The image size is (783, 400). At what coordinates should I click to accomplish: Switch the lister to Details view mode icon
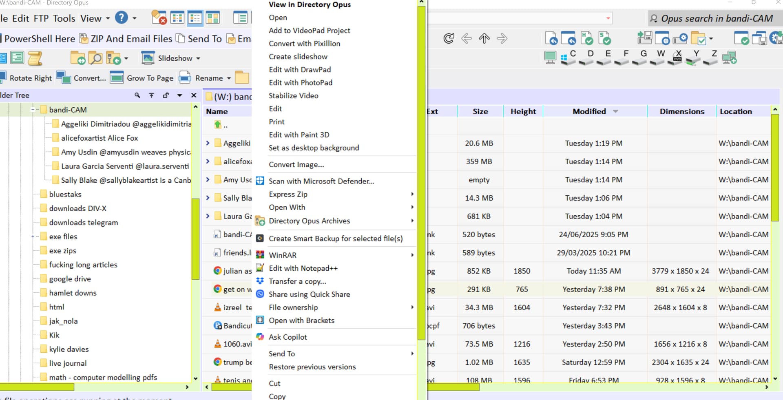[x=195, y=18]
